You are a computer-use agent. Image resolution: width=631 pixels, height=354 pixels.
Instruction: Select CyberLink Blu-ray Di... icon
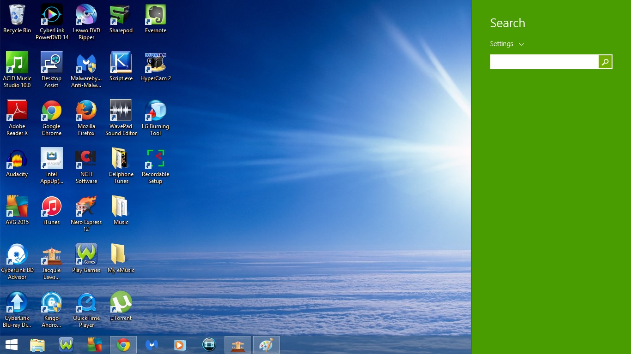pyautogui.click(x=17, y=310)
